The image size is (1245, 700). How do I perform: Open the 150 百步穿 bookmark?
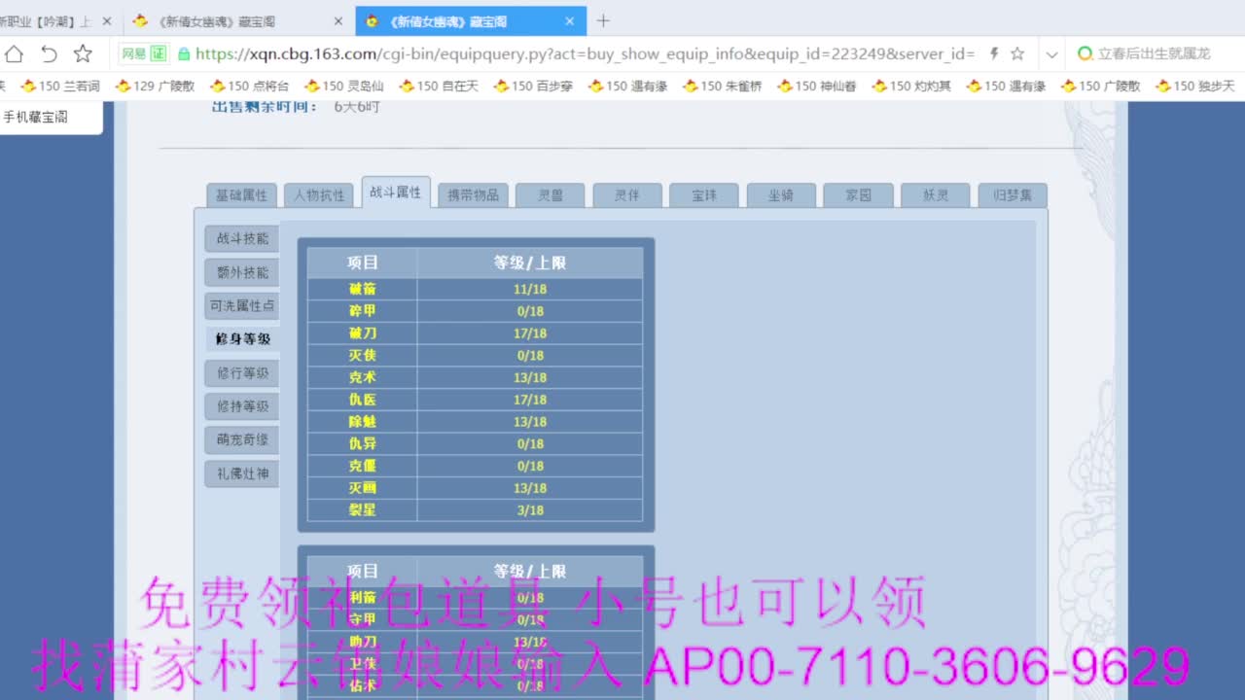click(x=533, y=86)
